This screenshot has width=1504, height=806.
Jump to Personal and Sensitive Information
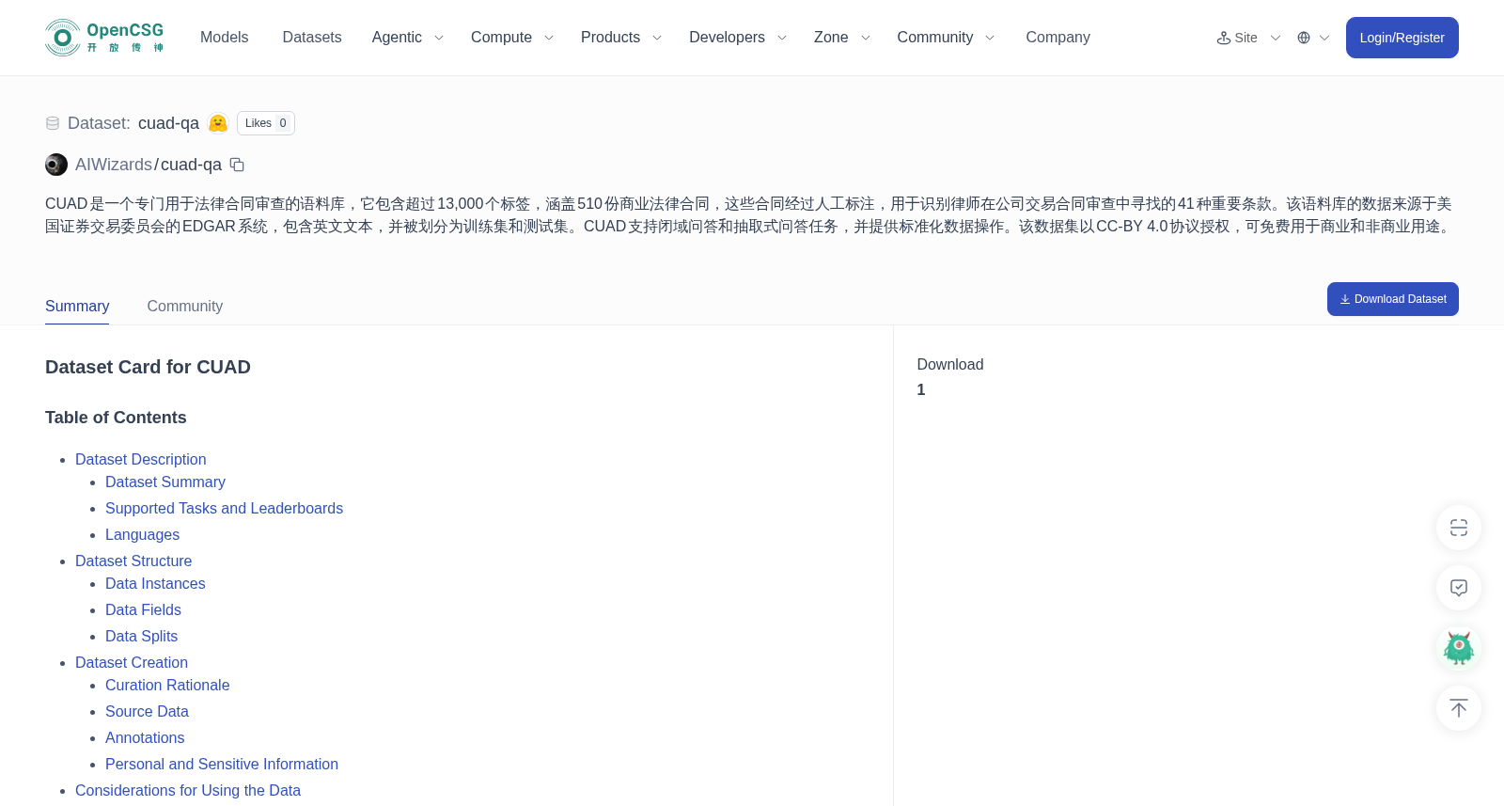[x=222, y=764]
